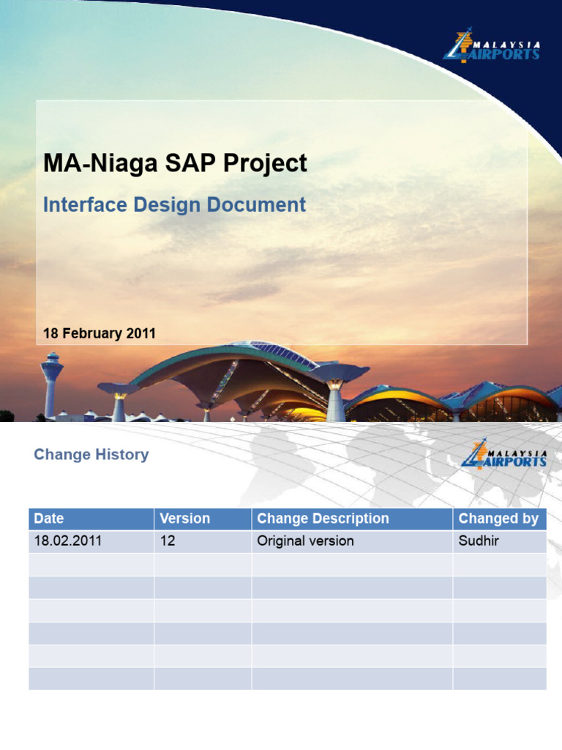Select 'Interface Design Document' subtitle
This screenshot has width=562, height=750.
[174, 205]
